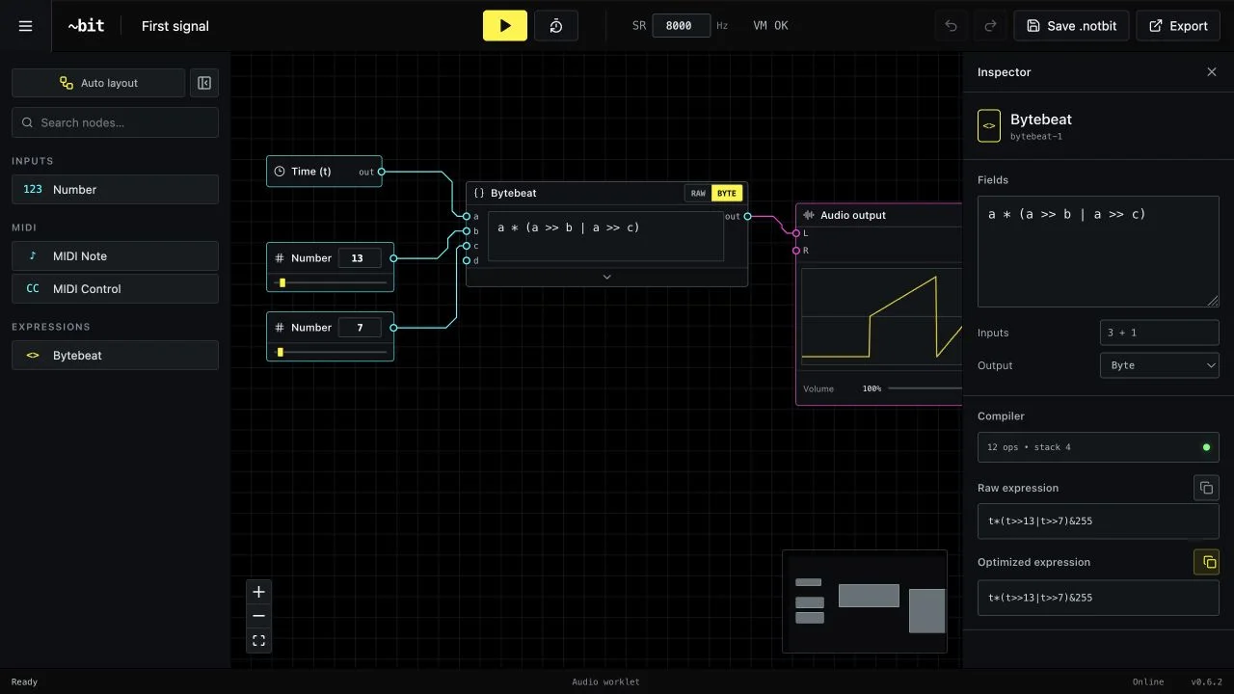Edit the Fields expression text area
The height and width of the screenshot is (694, 1234).
[1098, 252]
